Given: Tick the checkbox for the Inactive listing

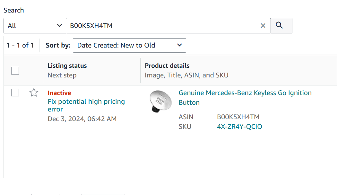Looking at the screenshot, I should click(15, 93).
